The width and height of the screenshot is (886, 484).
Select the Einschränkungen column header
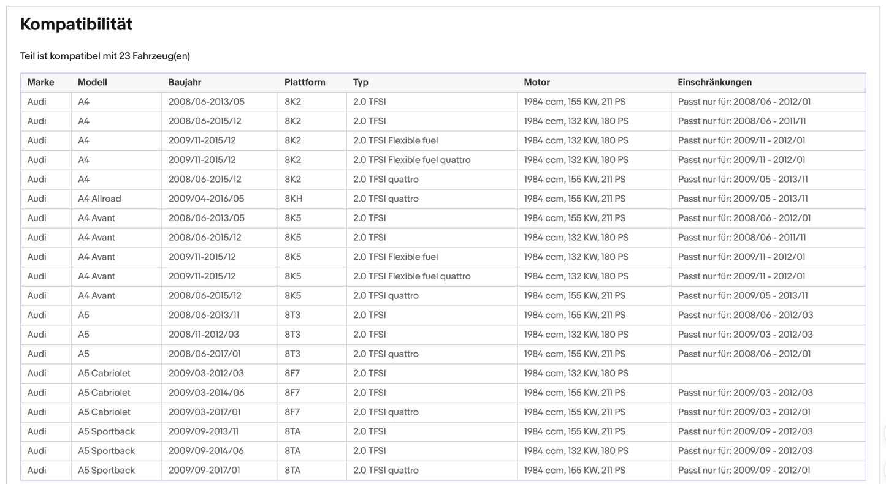click(x=714, y=82)
